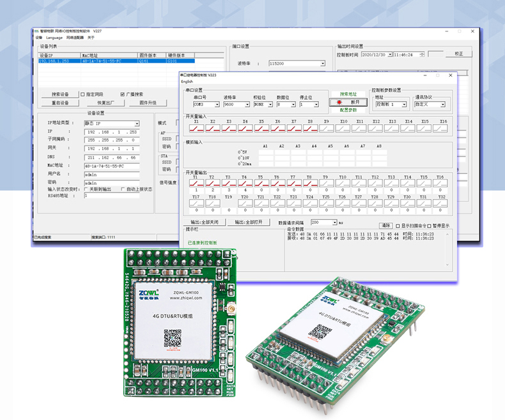Click the 搜索设备 button
Screen dimensions: 505x420
pos(60,94)
